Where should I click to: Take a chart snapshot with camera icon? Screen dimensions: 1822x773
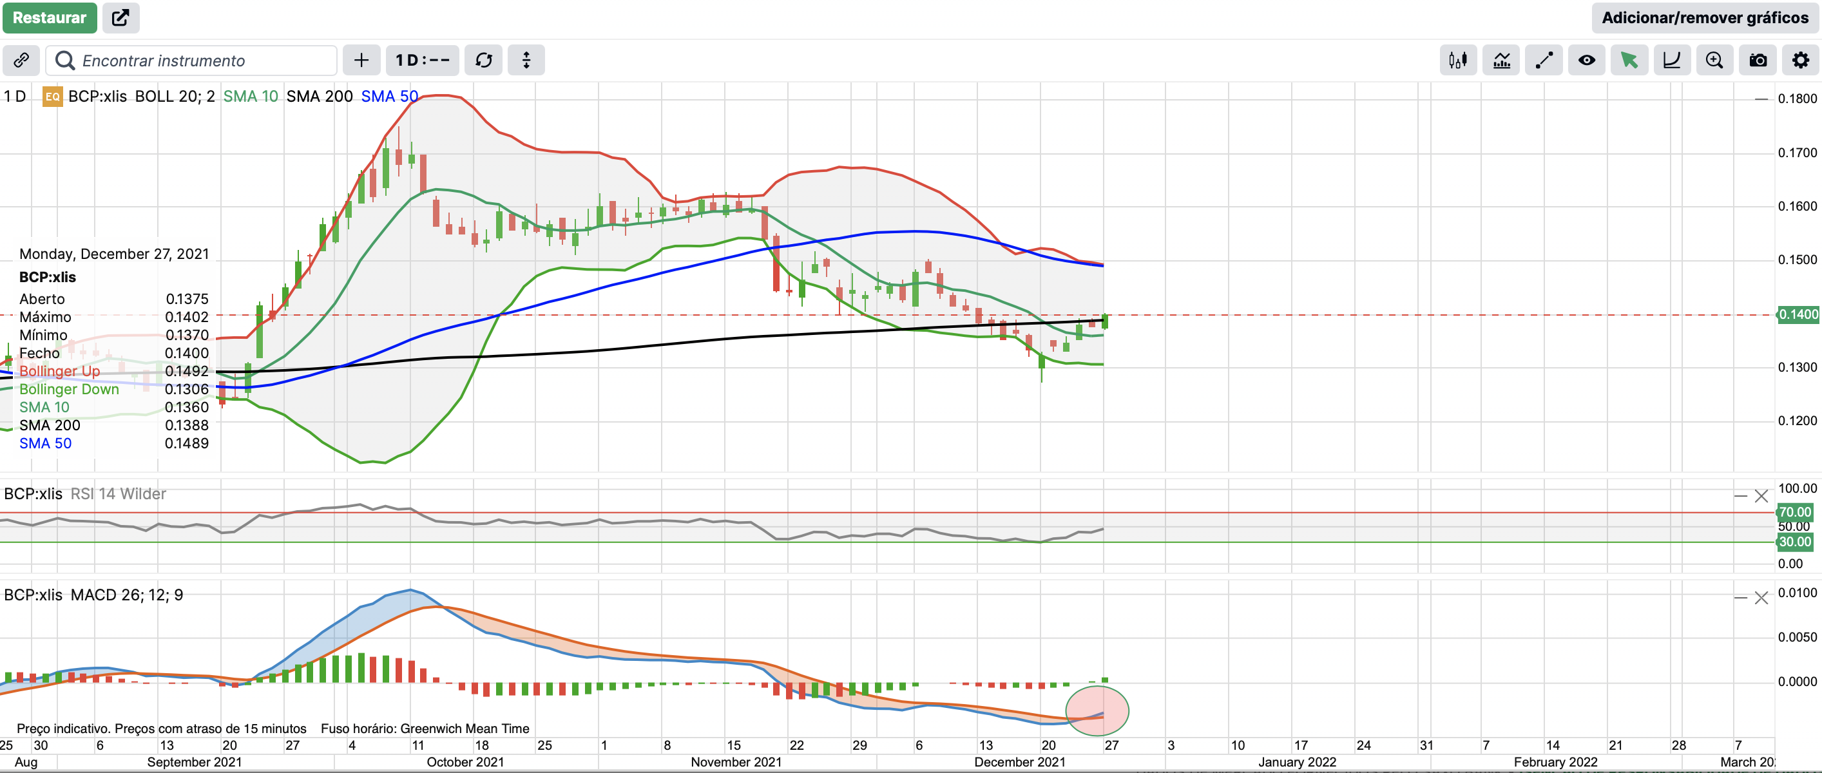click(1758, 60)
